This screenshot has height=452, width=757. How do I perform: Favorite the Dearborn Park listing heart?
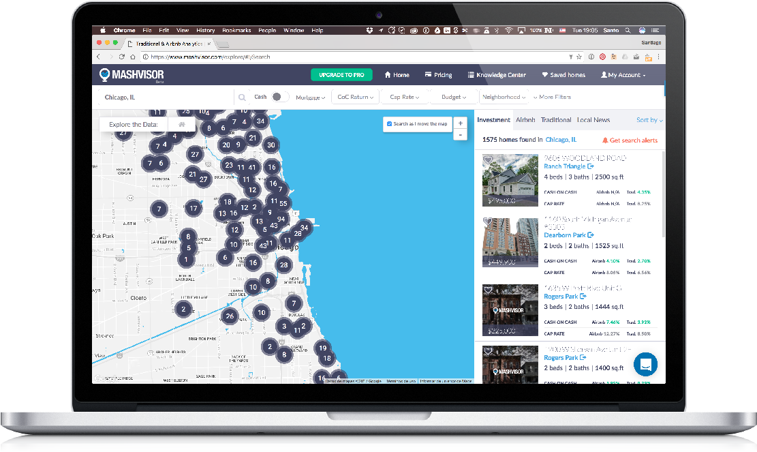488,222
